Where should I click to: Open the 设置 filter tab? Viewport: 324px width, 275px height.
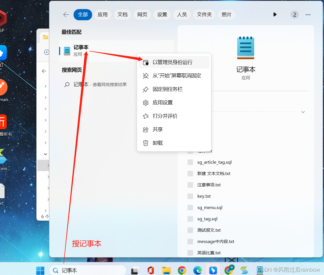pos(162,14)
